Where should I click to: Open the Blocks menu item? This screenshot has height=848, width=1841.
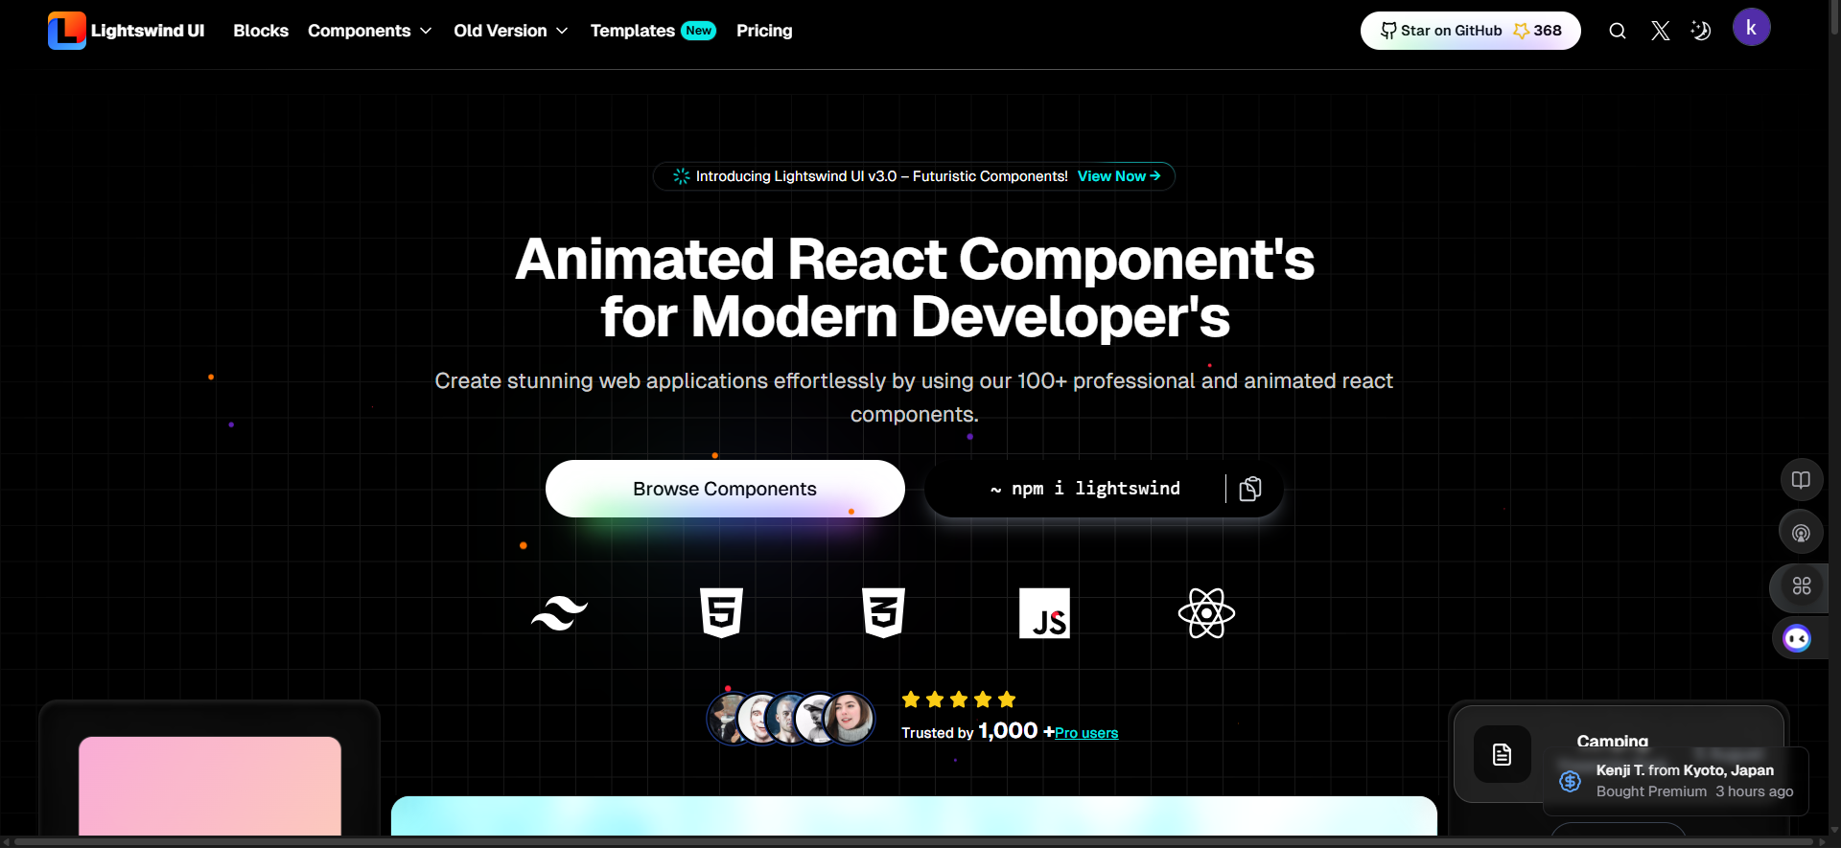[261, 31]
